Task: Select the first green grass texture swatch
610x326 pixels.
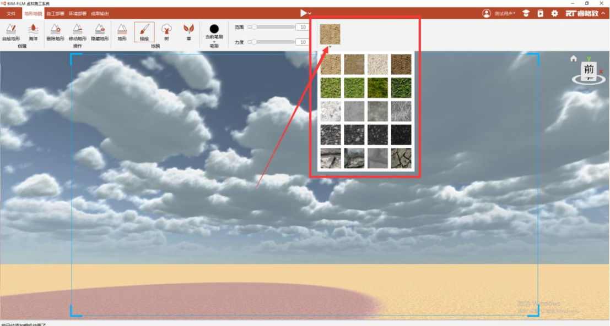Action: coord(331,88)
